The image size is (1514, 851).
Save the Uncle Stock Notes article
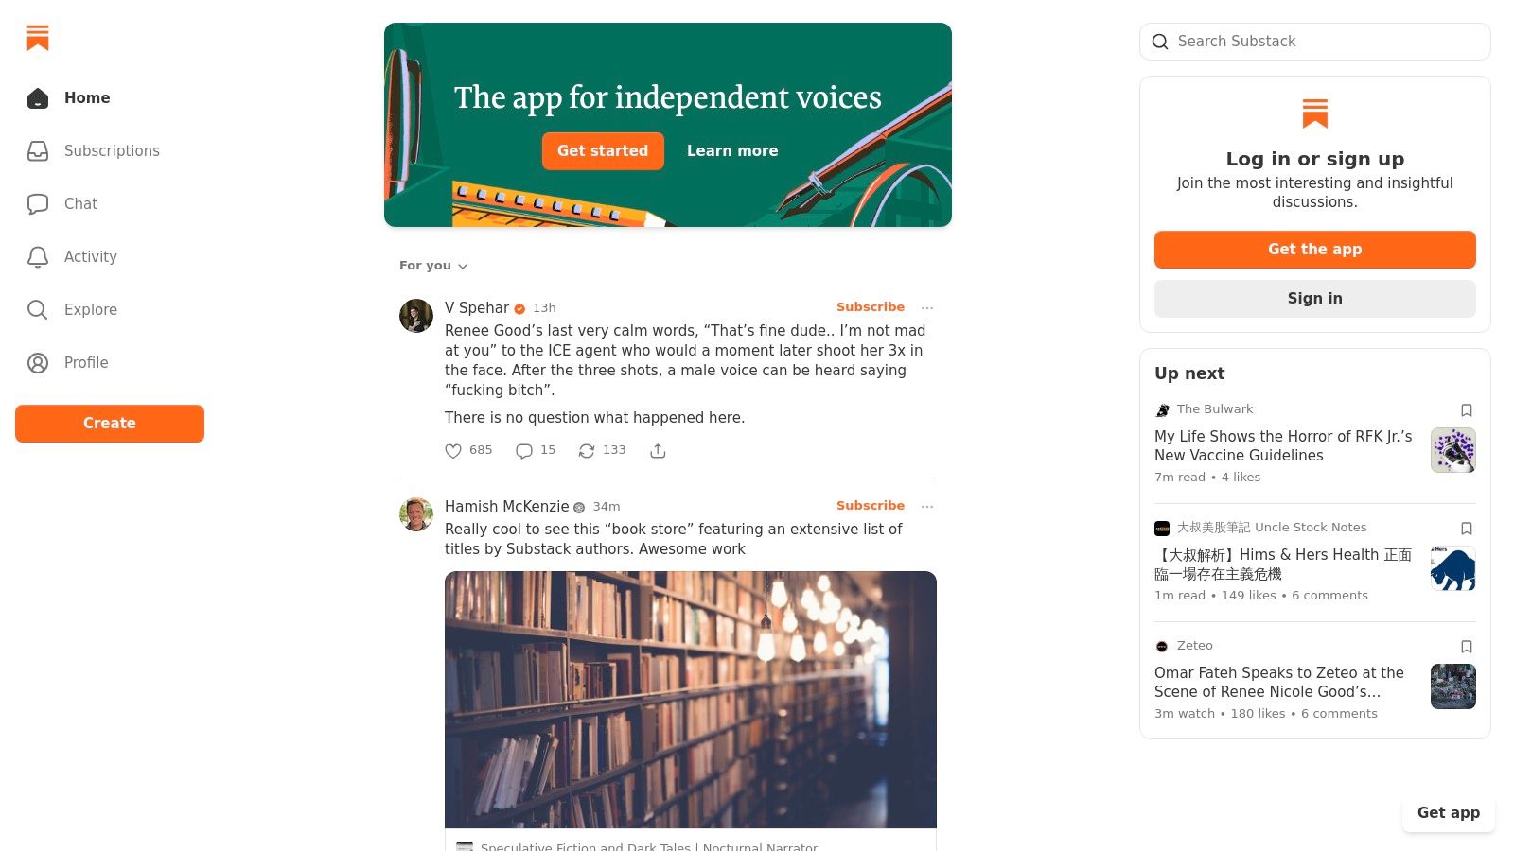pos(1467,529)
